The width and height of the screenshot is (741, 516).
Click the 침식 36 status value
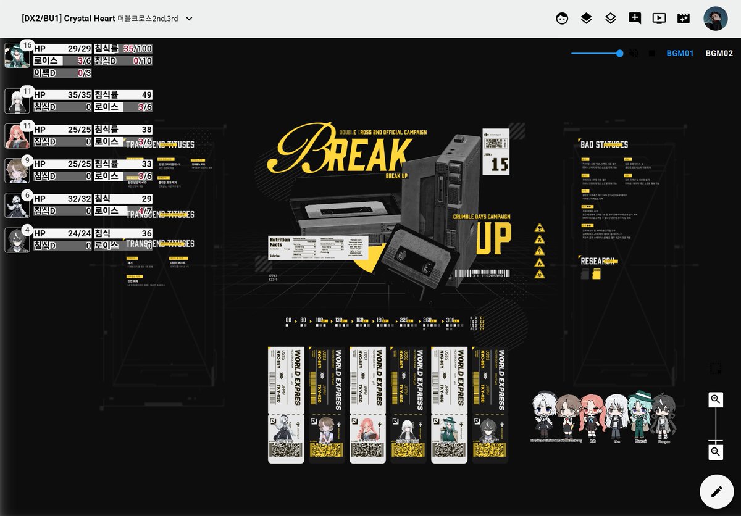[123, 233]
